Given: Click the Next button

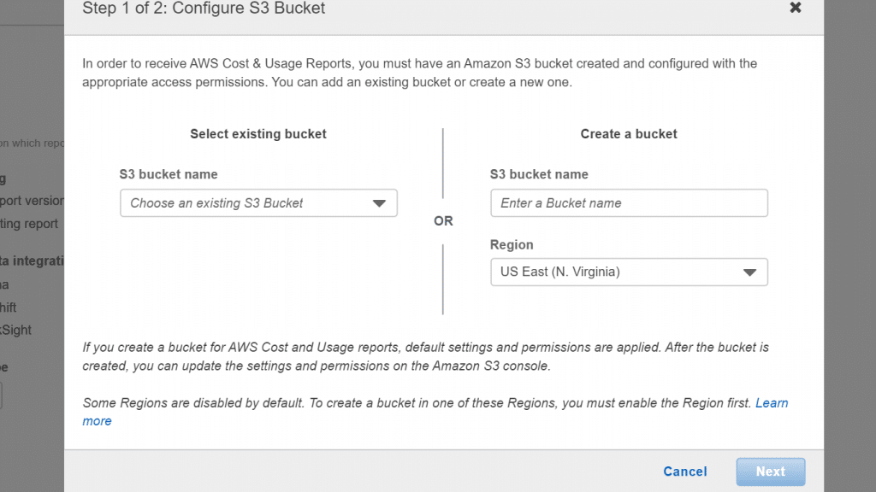Looking at the screenshot, I should coord(771,471).
